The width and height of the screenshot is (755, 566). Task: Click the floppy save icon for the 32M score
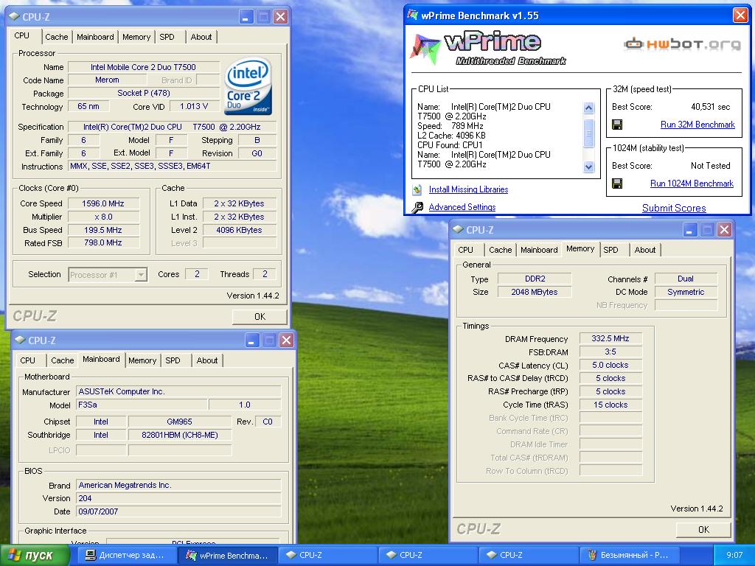pyautogui.click(x=617, y=125)
